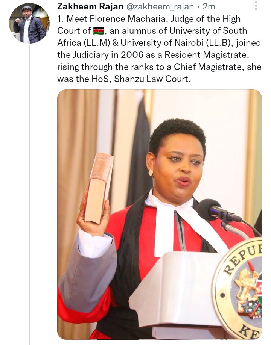Screen dimensions: 271x345
Task: Open the @zakheem_rajan handle link
Action: click(x=160, y=7)
